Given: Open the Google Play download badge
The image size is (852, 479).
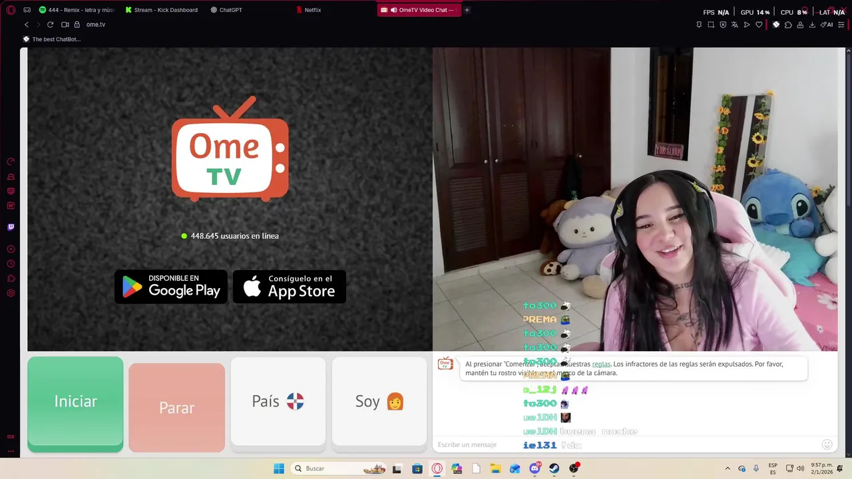Looking at the screenshot, I should point(171,287).
